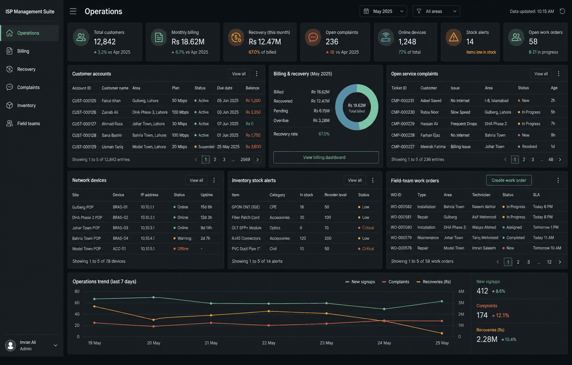
Task: Open Inventory stock alerts three-dot menu
Action: (373, 180)
